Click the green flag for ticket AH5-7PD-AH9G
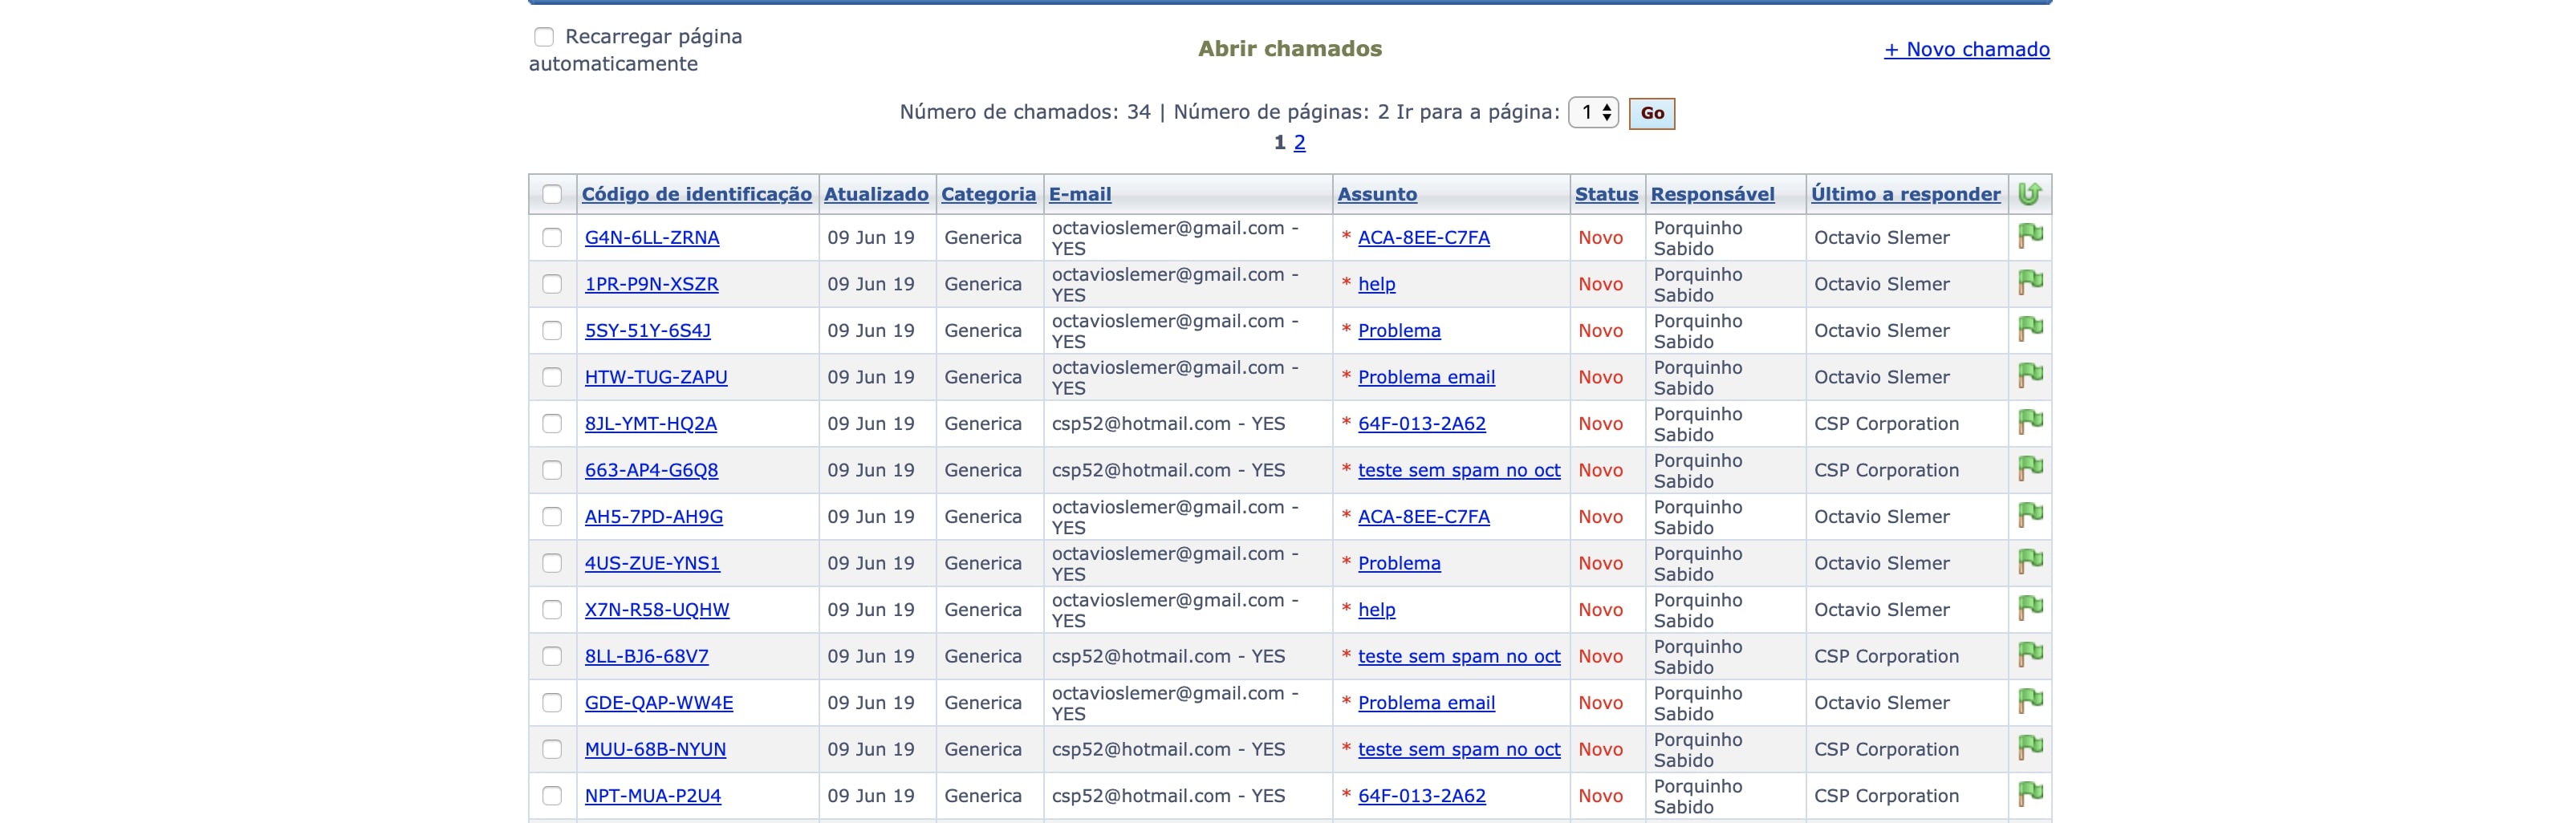This screenshot has width=2576, height=823. (x=2030, y=516)
